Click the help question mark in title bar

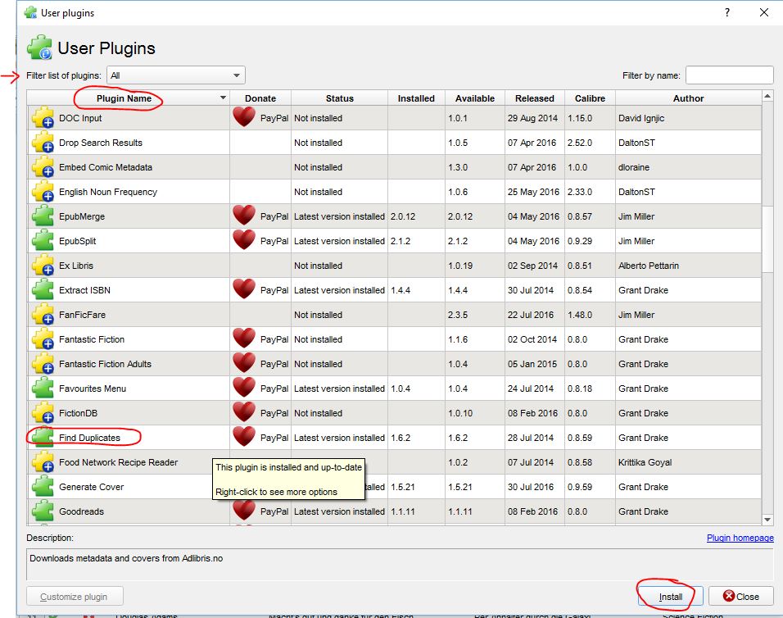[x=727, y=12]
